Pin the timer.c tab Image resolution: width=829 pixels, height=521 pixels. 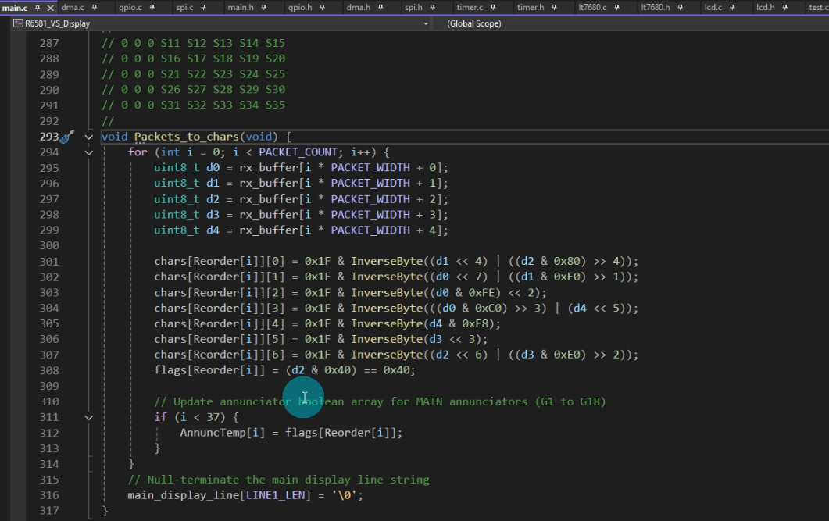tap(493, 7)
